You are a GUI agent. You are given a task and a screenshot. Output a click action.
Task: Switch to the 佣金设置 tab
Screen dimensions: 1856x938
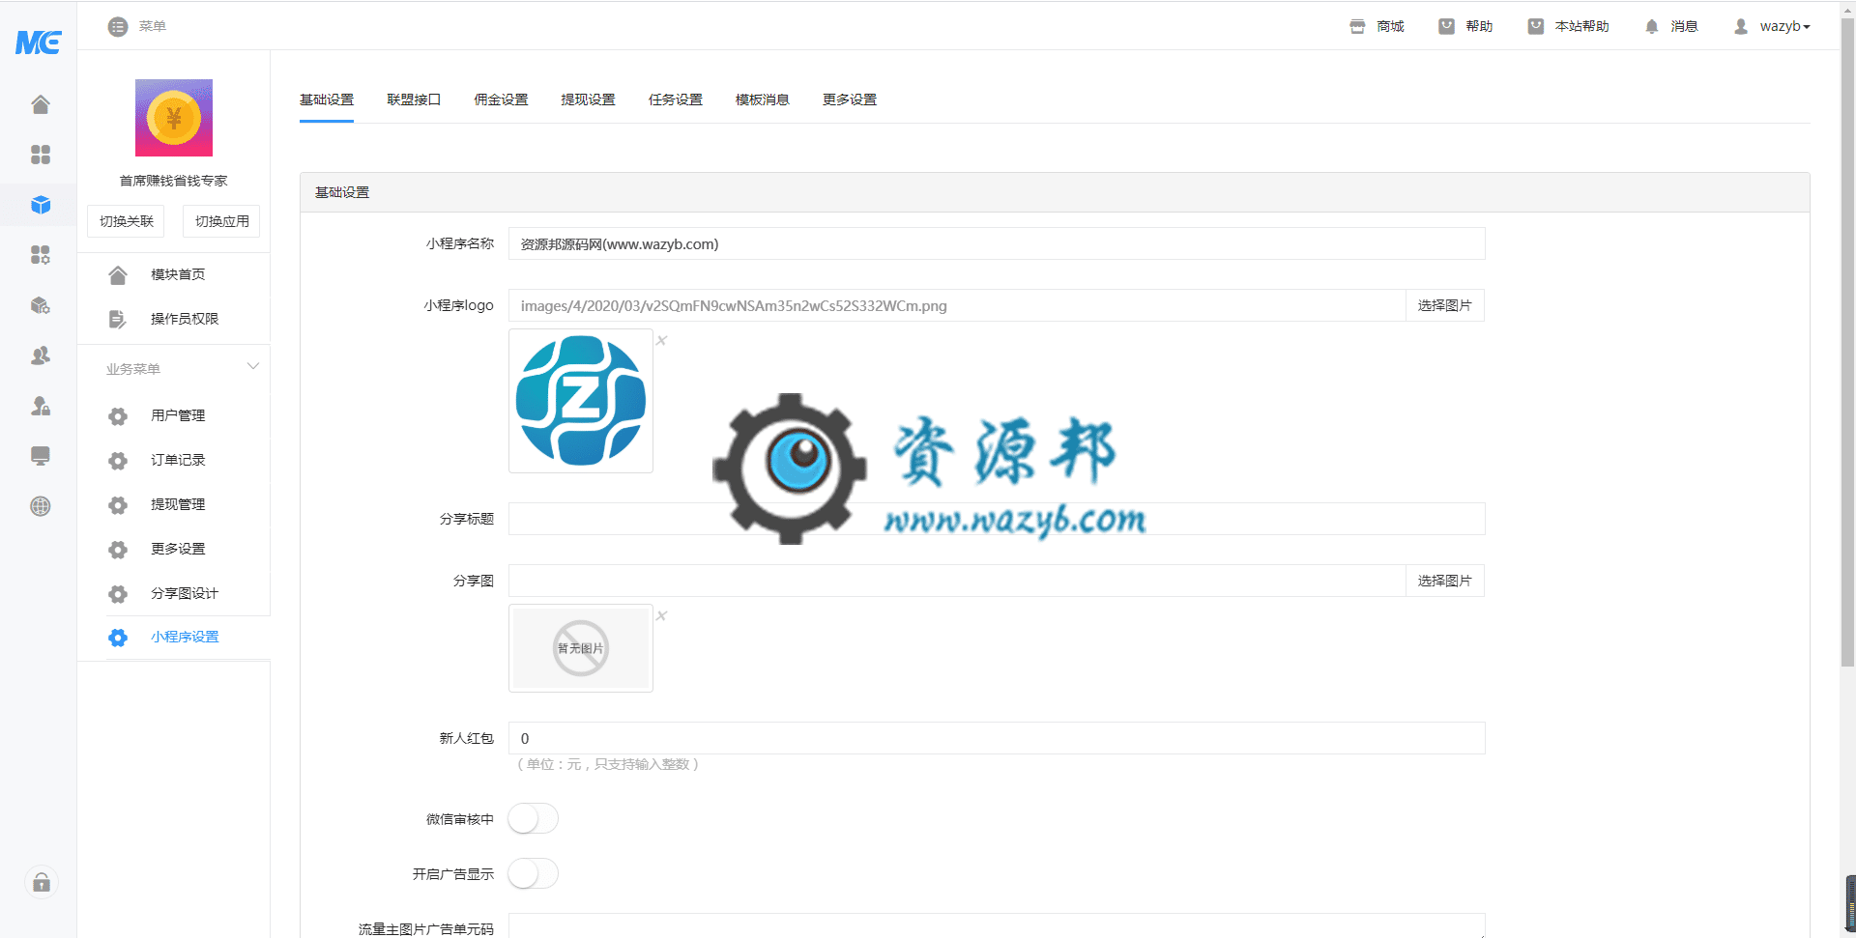click(501, 99)
